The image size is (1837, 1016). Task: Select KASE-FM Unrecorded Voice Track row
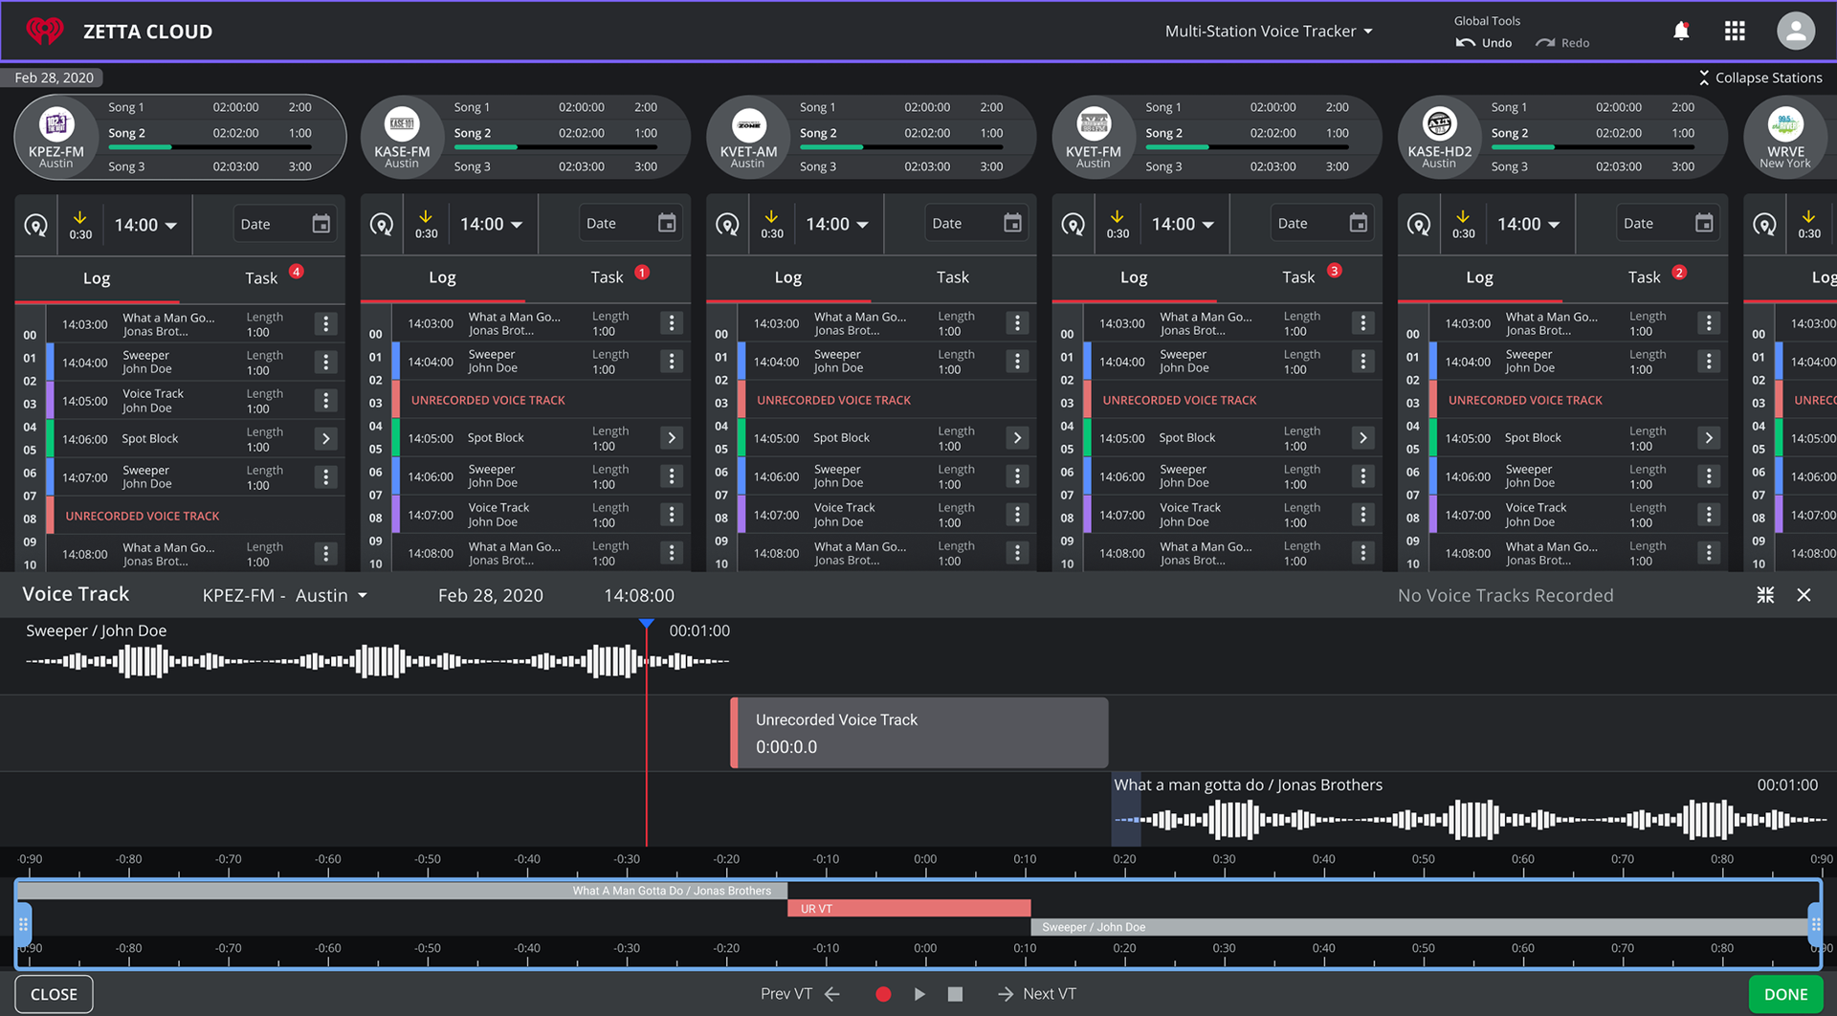coord(541,400)
